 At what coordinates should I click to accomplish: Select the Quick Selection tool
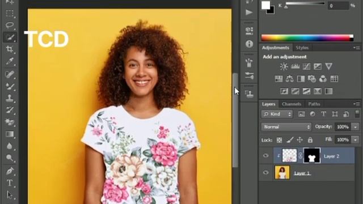10,37
